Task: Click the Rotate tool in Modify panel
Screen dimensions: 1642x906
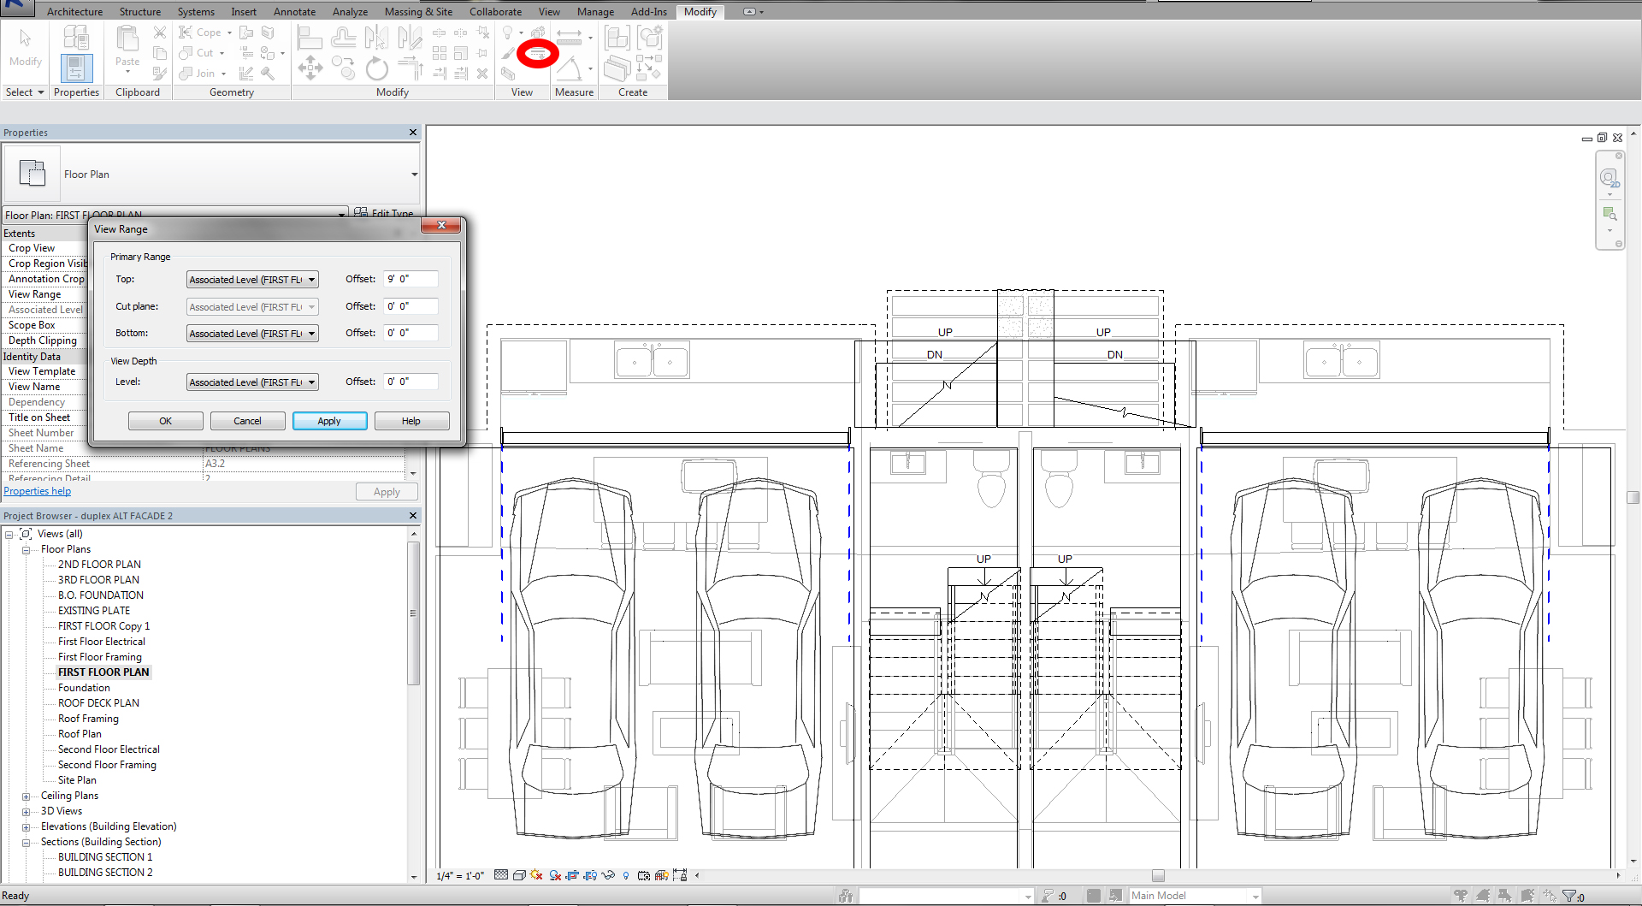Action: coord(377,68)
